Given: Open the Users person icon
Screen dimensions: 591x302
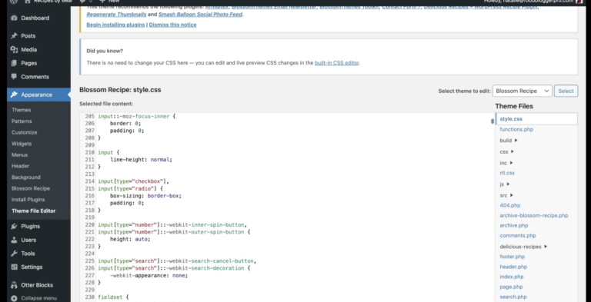Looking at the screenshot, I should [x=15, y=240].
